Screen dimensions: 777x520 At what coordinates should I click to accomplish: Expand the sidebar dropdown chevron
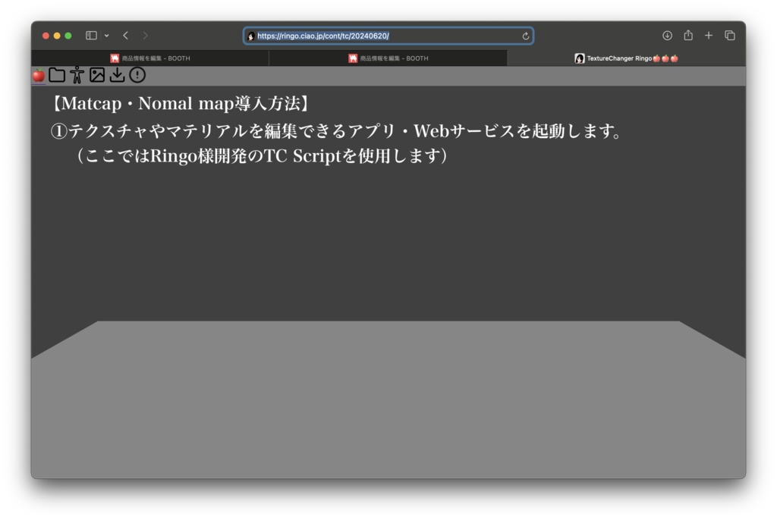(x=105, y=35)
